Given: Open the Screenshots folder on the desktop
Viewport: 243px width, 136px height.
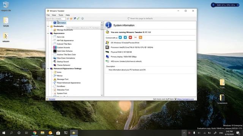Looking at the screenshot, I should click(x=222, y=99).
